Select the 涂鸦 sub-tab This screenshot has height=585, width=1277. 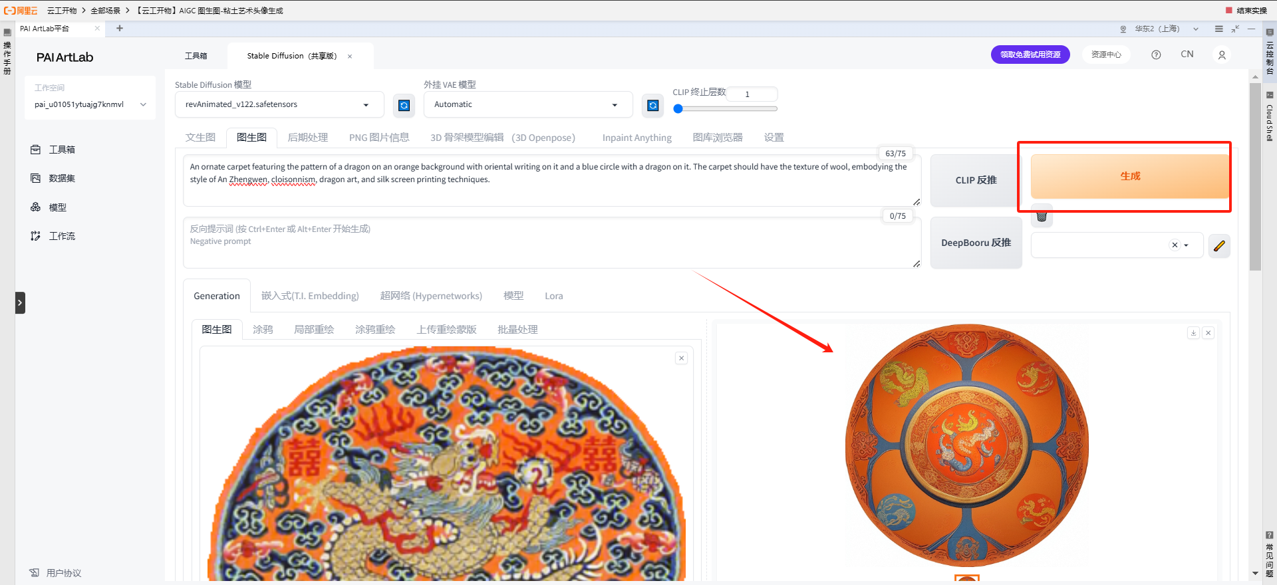pos(263,329)
